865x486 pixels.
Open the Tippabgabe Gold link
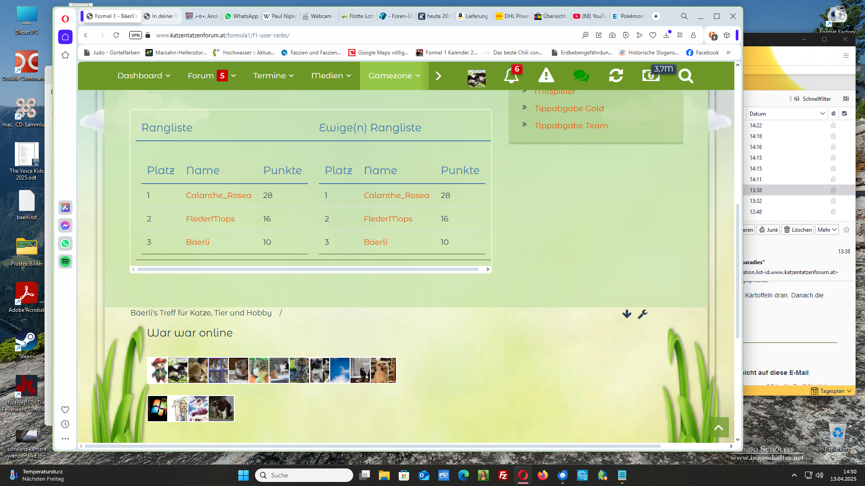pos(569,108)
